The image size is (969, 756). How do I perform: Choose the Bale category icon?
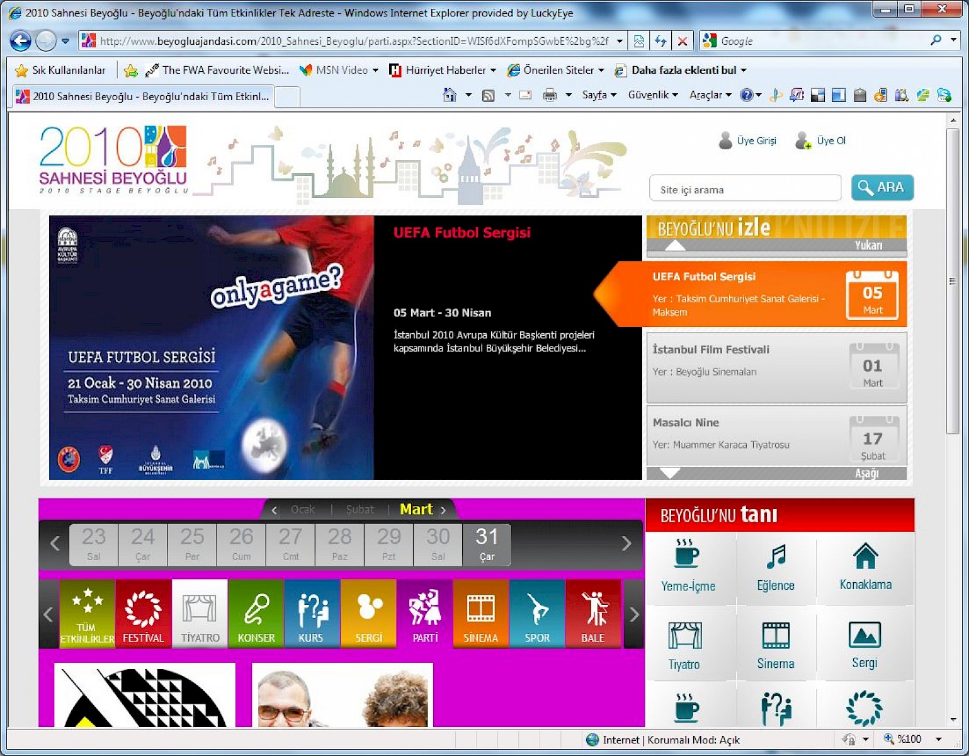[592, 614]
